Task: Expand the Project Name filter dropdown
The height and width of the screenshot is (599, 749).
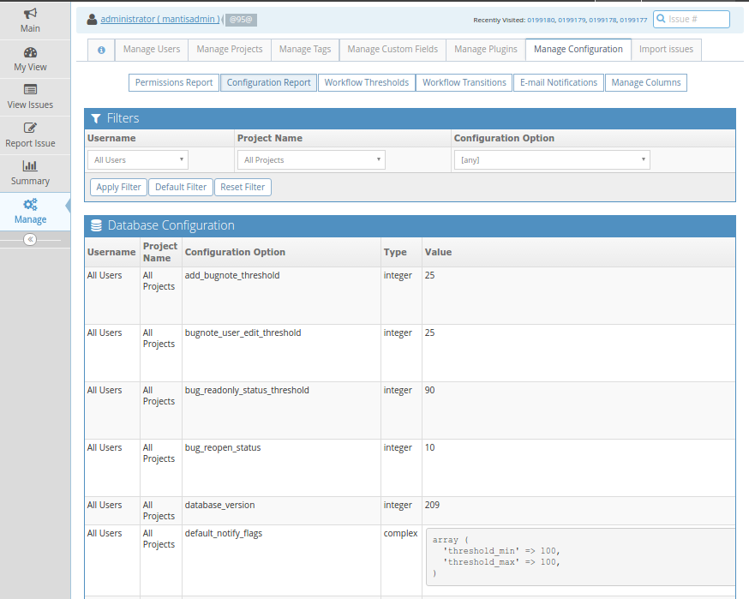Action: [x=311, y=159]
